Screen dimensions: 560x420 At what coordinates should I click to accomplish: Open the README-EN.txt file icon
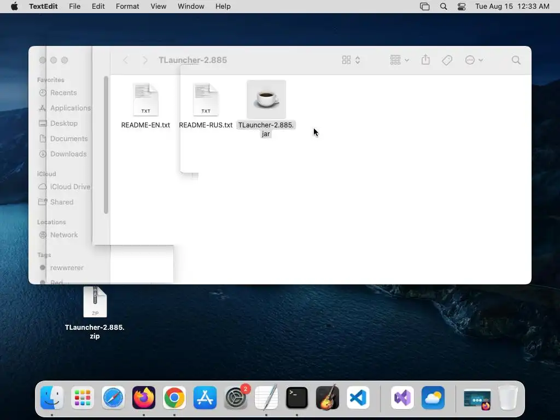[145, 100]
